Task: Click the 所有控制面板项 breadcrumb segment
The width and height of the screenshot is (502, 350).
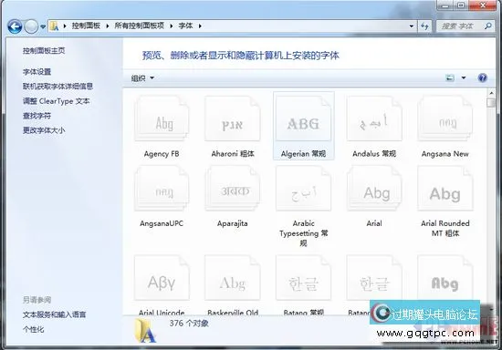Action: 140,26
